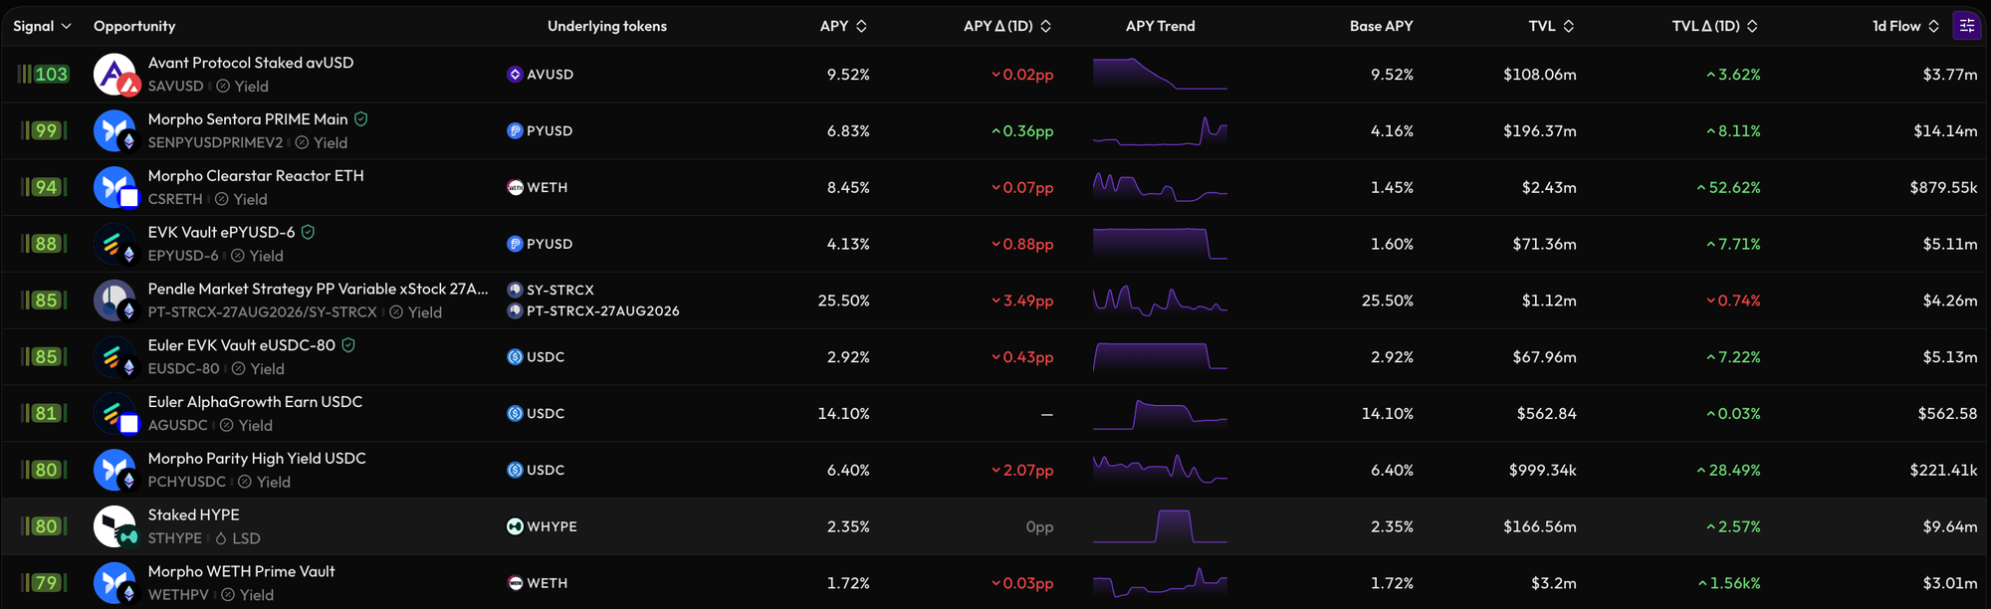Open Morpho Clearstar Reactor ETH opportunity
The image size is (1991, 609).
pyautogui.click(x=256, y=176)
